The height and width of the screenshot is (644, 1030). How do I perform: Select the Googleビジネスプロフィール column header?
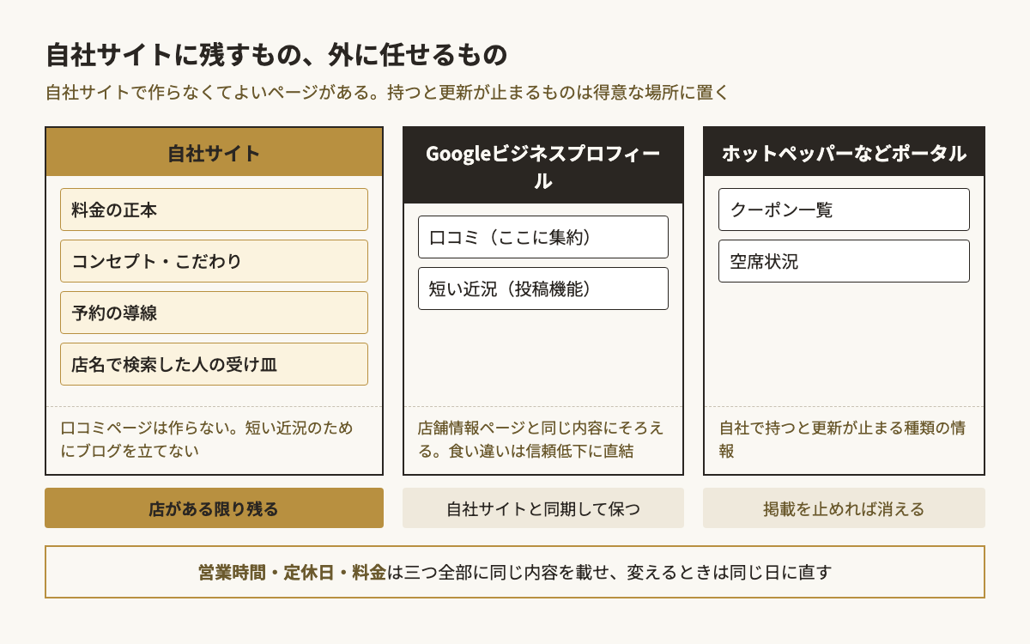[543, 167]
